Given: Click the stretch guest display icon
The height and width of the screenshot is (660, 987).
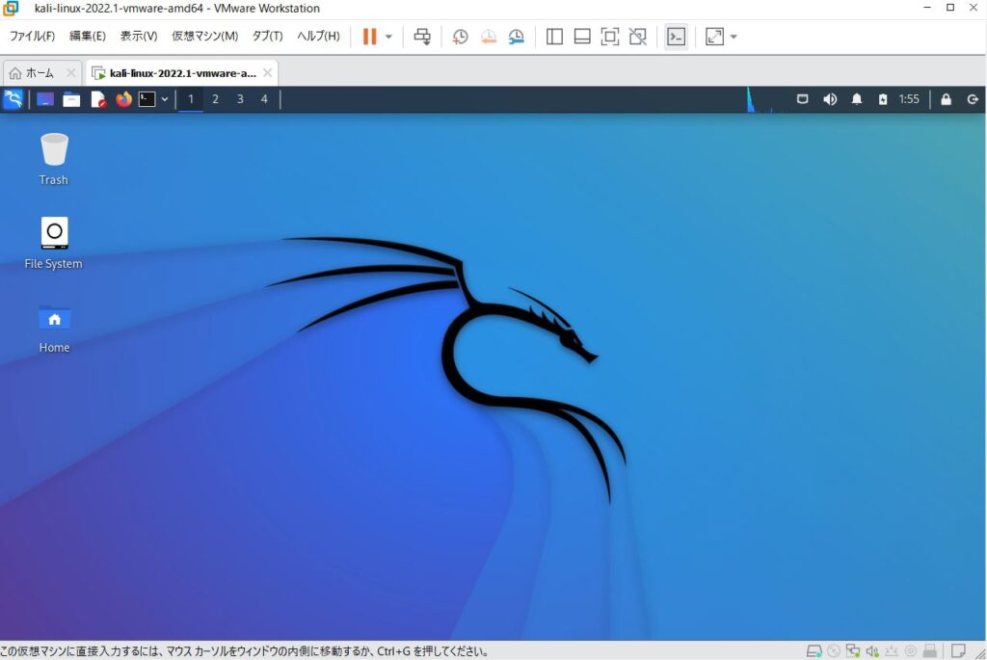Looking at the screenshot, I should 714,37.
